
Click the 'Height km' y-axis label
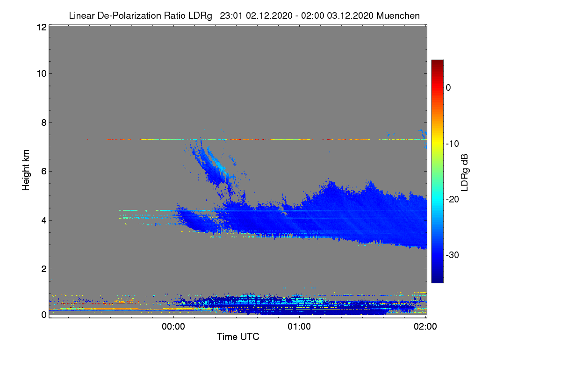pyautogui.click(x=26, y=170)
